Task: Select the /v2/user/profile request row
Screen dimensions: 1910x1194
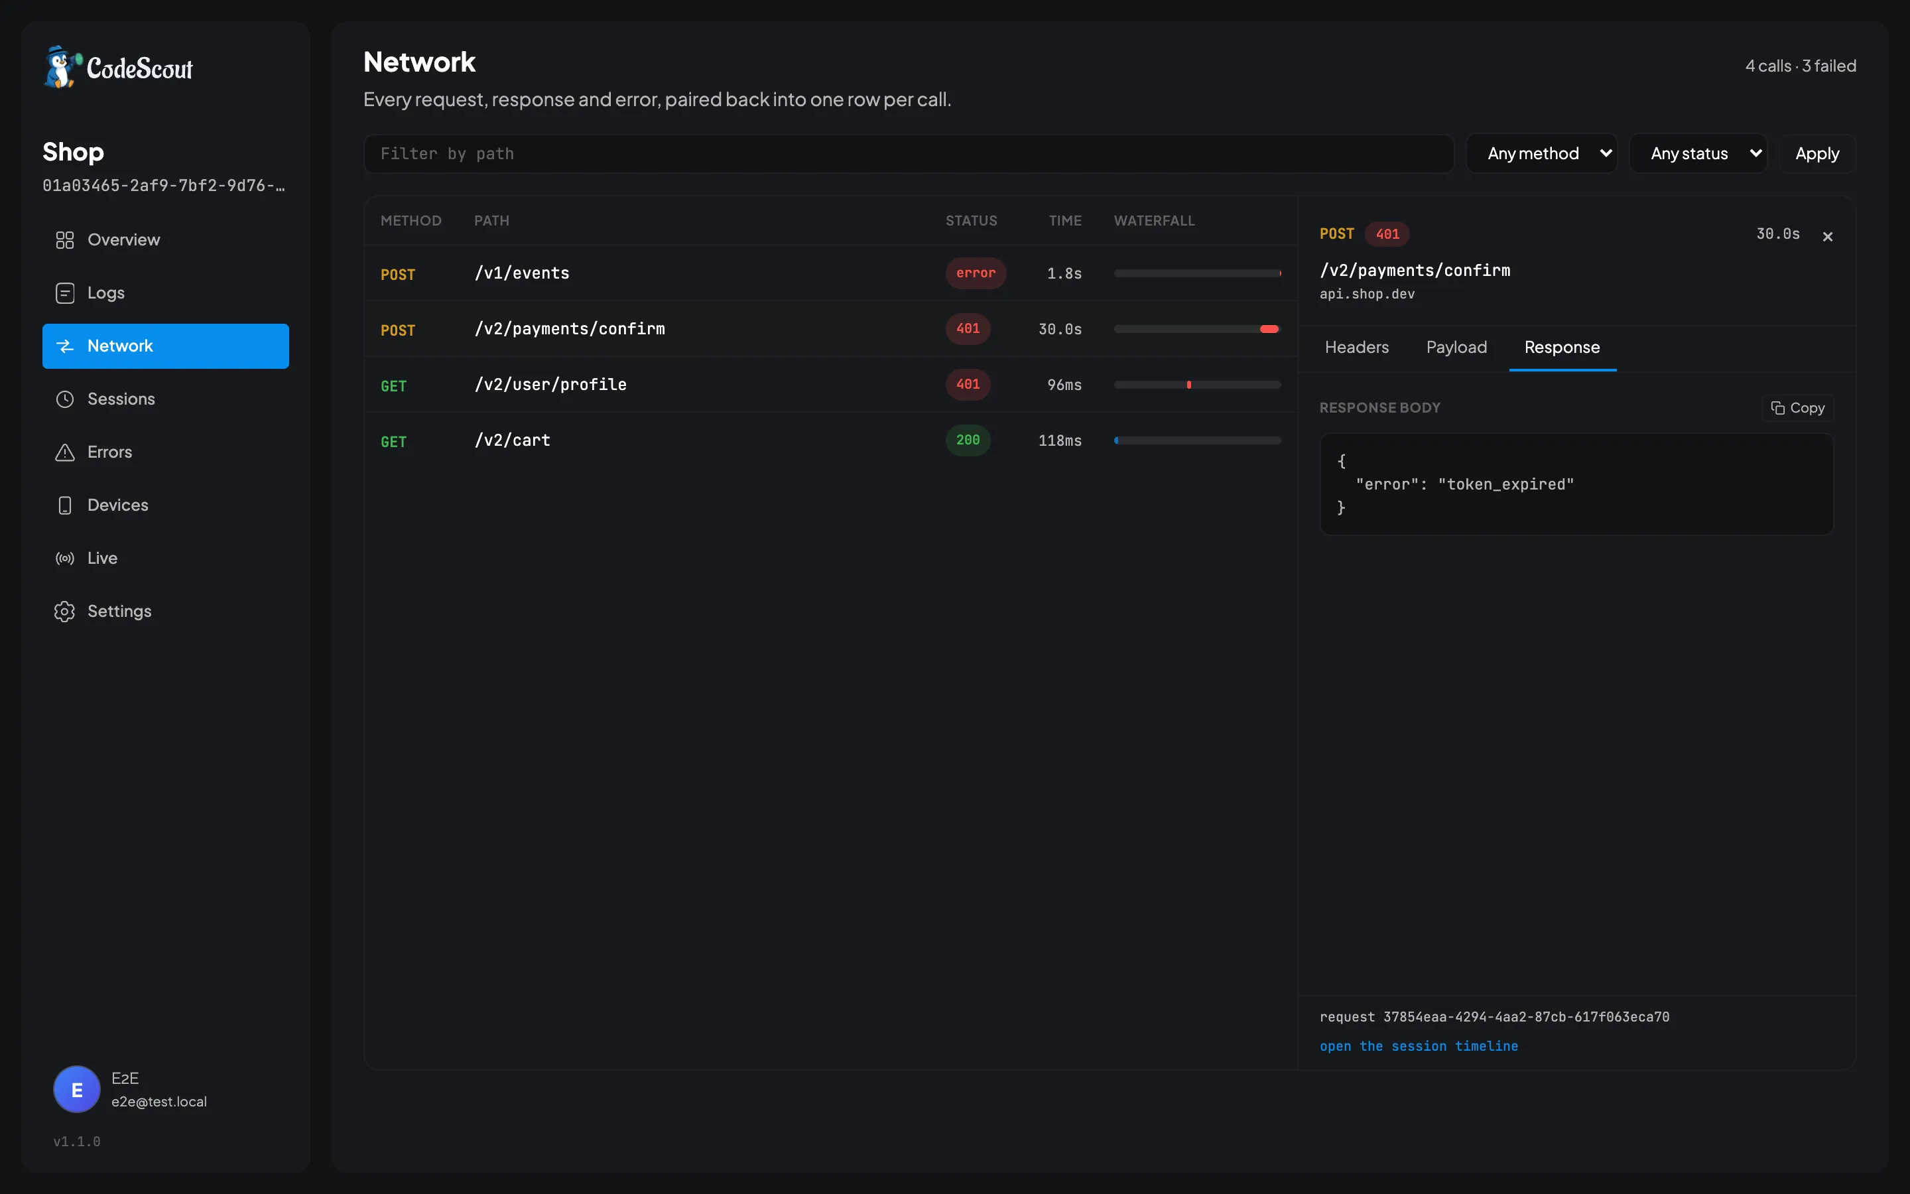Action: click(830, 385)
